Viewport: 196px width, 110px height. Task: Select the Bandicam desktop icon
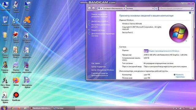16,96
